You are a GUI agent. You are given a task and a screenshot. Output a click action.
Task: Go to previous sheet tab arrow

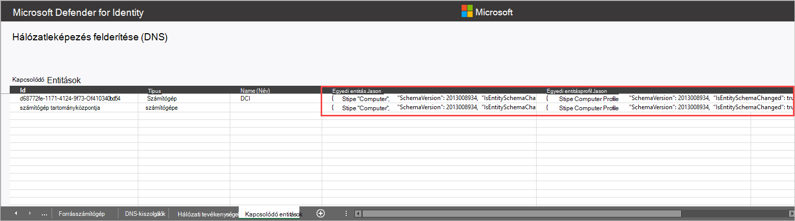[x=15, y=213]
